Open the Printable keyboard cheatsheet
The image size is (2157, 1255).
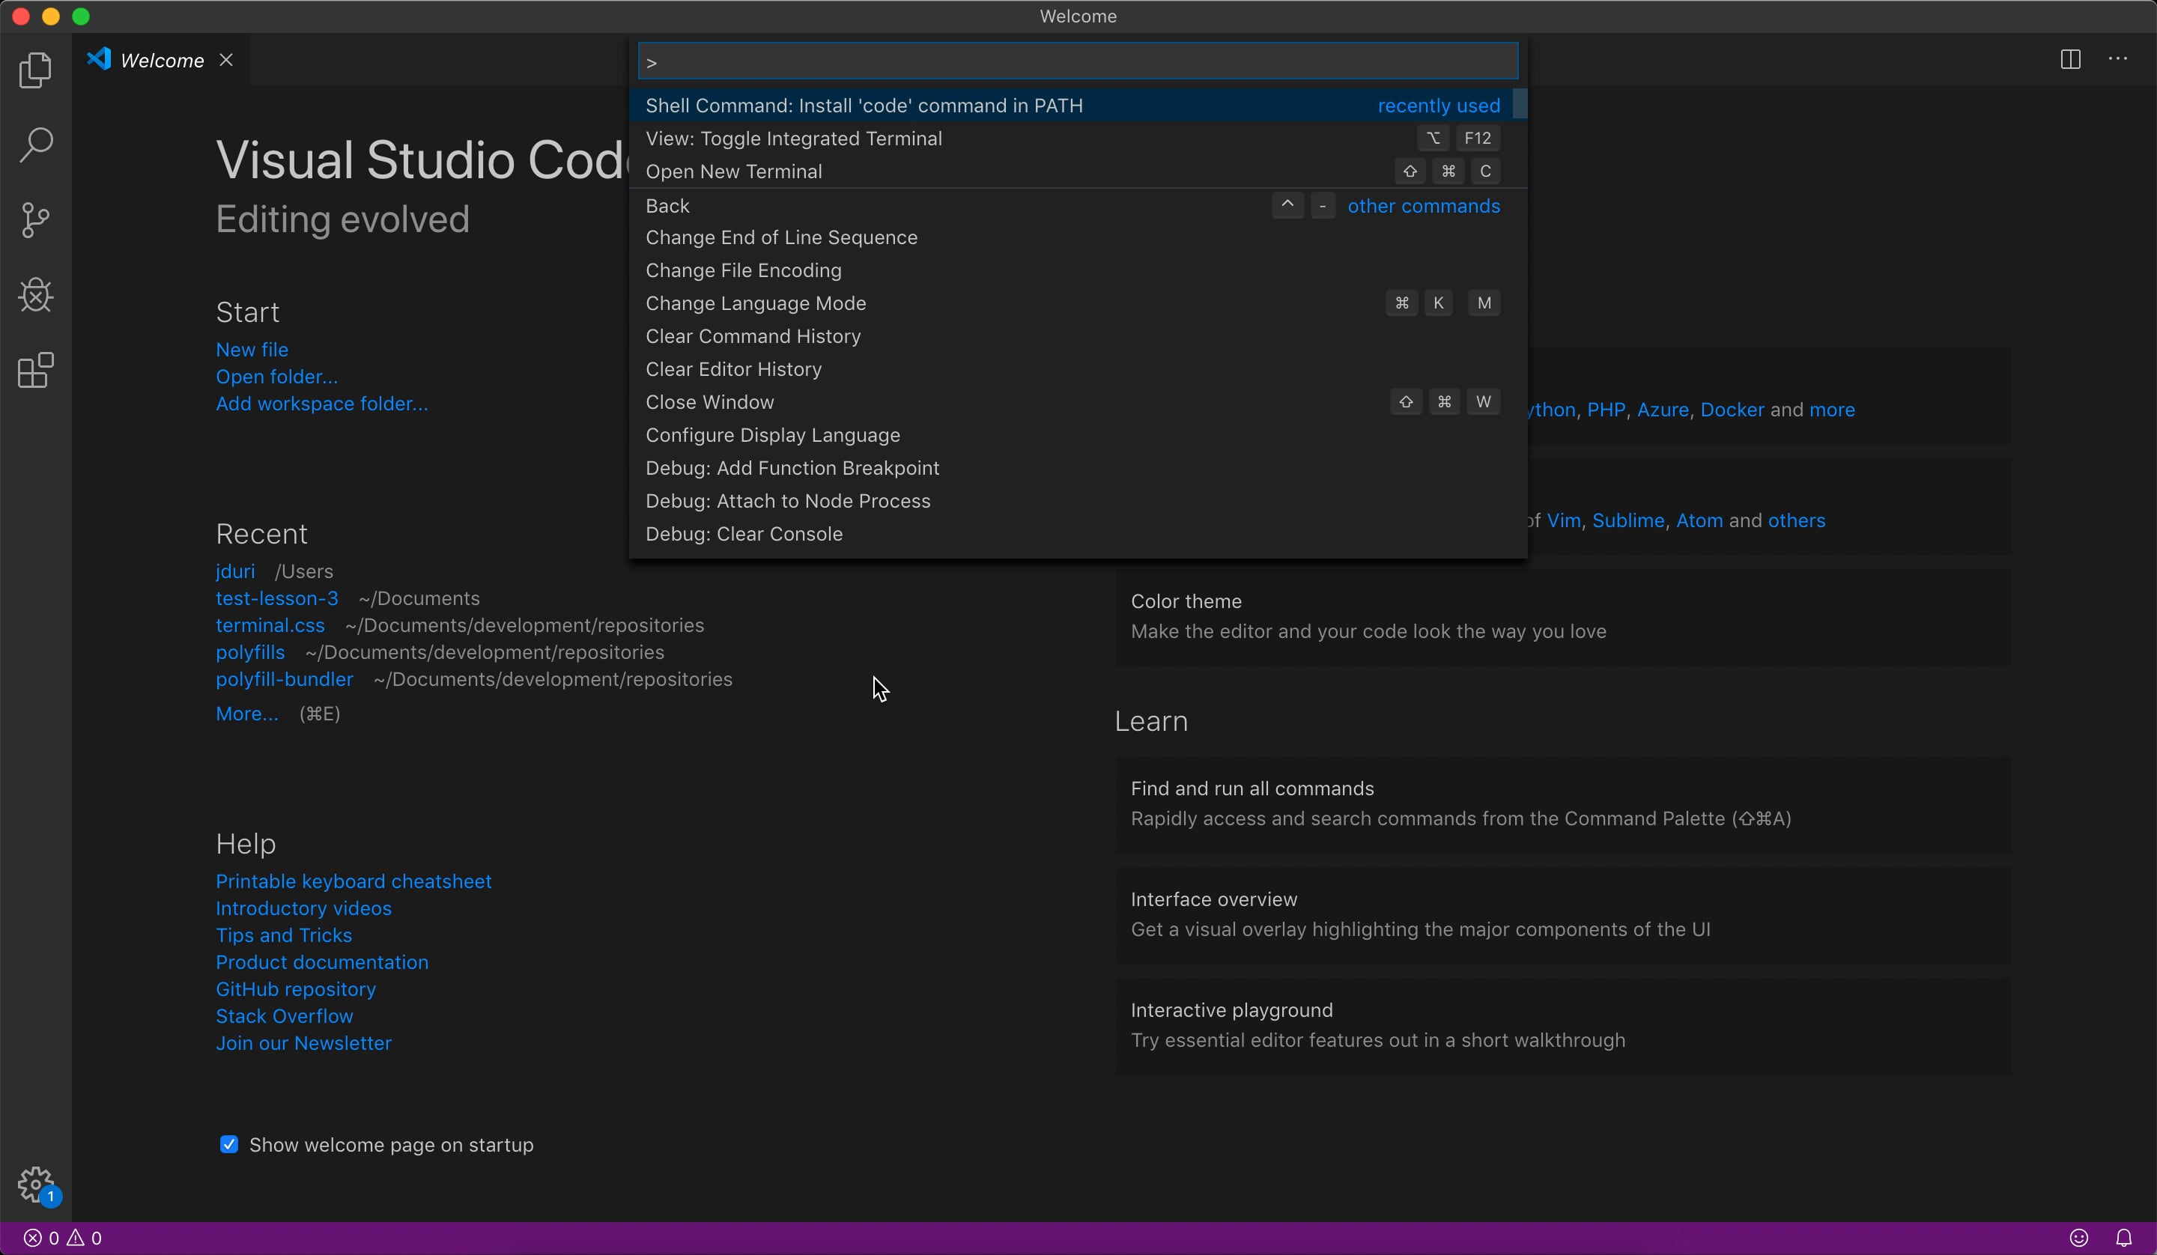(354, 881)
